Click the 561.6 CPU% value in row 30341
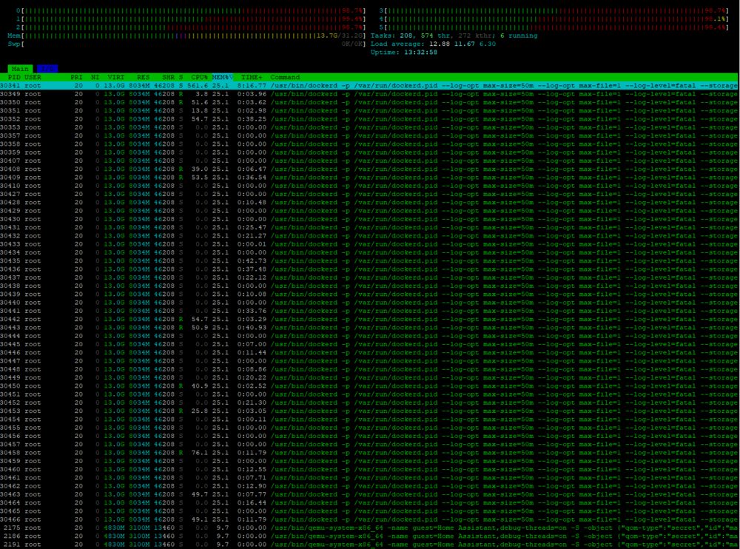740x549 pixels. [198, 86]
